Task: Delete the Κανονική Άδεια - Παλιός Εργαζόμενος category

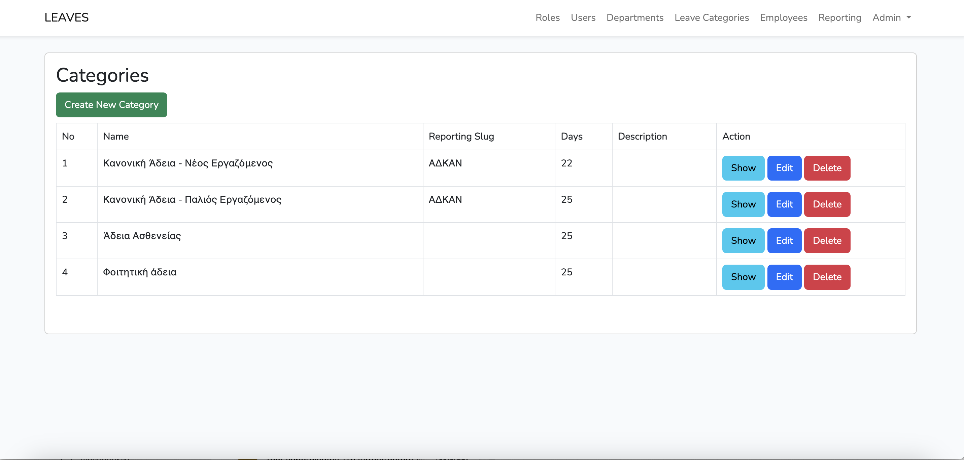Action: (827, 204)
